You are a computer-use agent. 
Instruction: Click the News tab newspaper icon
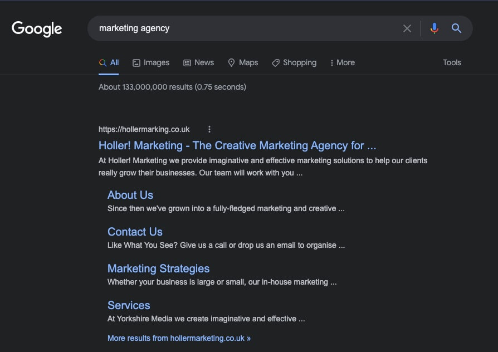point(187,63)
